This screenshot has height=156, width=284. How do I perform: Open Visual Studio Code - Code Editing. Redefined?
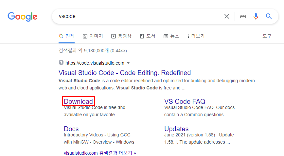coord(125,73)
